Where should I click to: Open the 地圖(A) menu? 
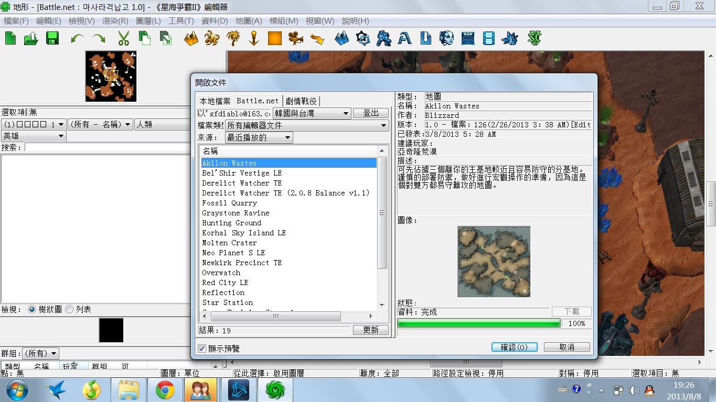pyautogui.click(x=249, y=21)
